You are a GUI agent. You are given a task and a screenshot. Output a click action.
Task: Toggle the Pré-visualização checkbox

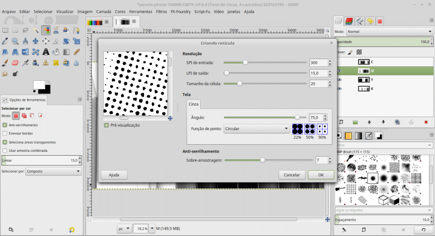click(x=106, y=125)
